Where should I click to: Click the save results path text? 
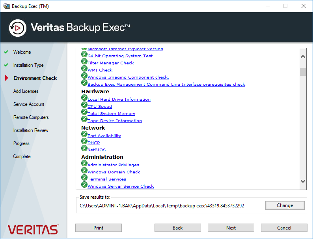pos(162,206)
